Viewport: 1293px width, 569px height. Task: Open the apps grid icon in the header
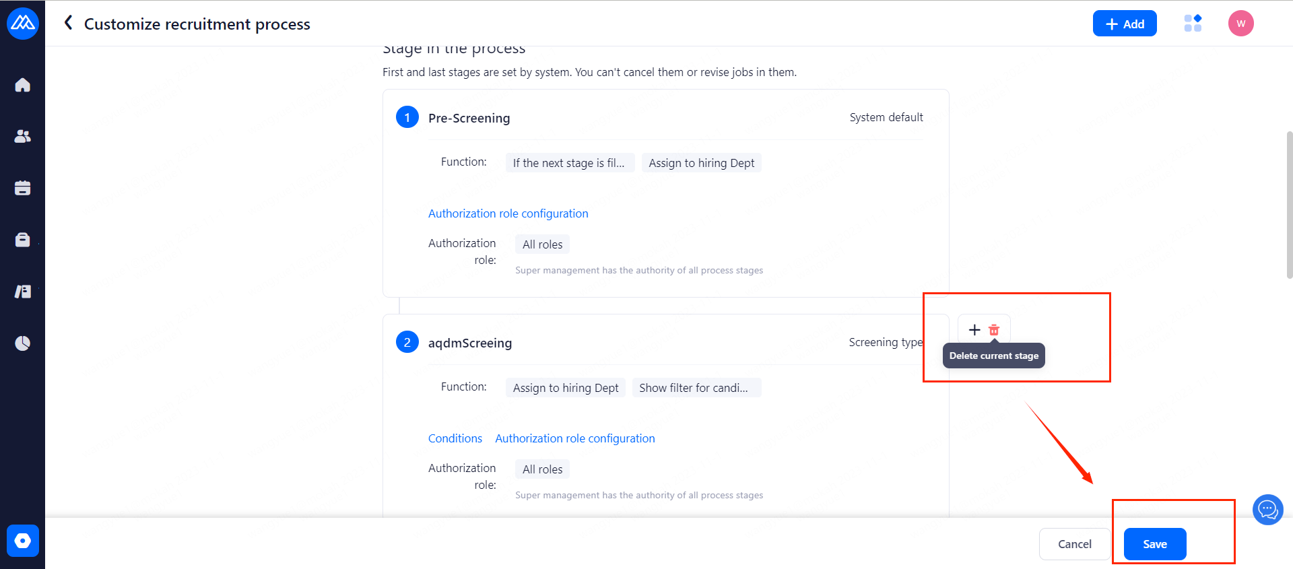(x=1193, y=24)
